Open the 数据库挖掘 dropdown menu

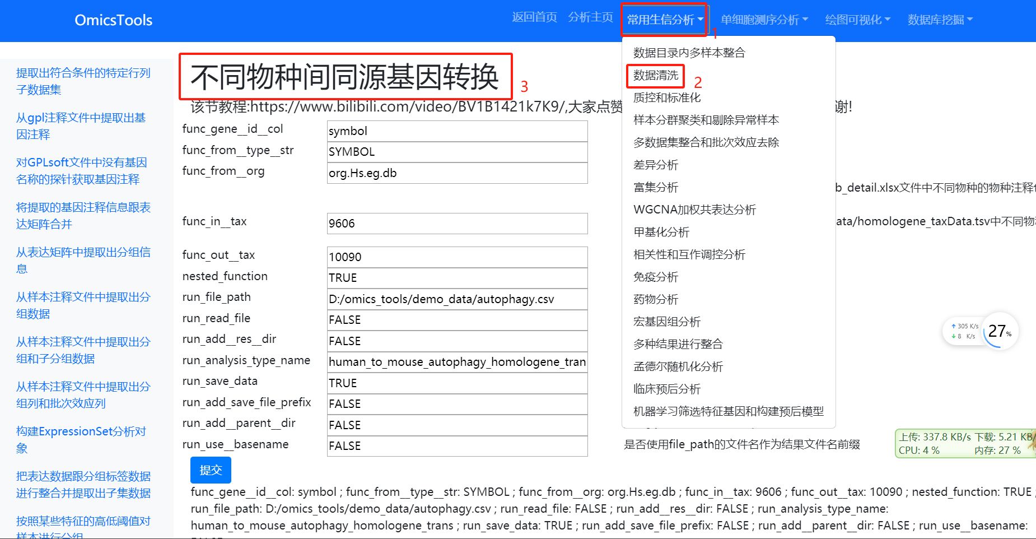point(940,20)
